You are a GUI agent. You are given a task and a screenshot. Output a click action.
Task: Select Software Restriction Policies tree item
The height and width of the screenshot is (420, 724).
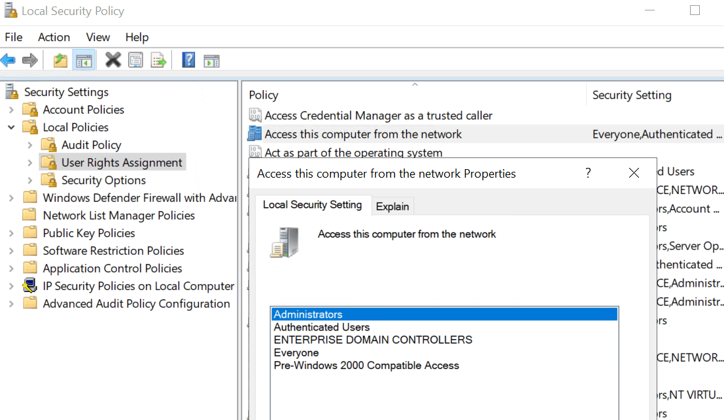pyautogui.click(x=114, y=250)
